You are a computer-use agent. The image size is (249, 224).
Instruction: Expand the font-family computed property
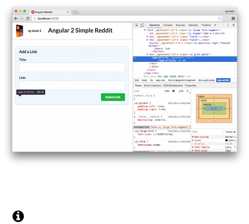(x=193, y=147)
